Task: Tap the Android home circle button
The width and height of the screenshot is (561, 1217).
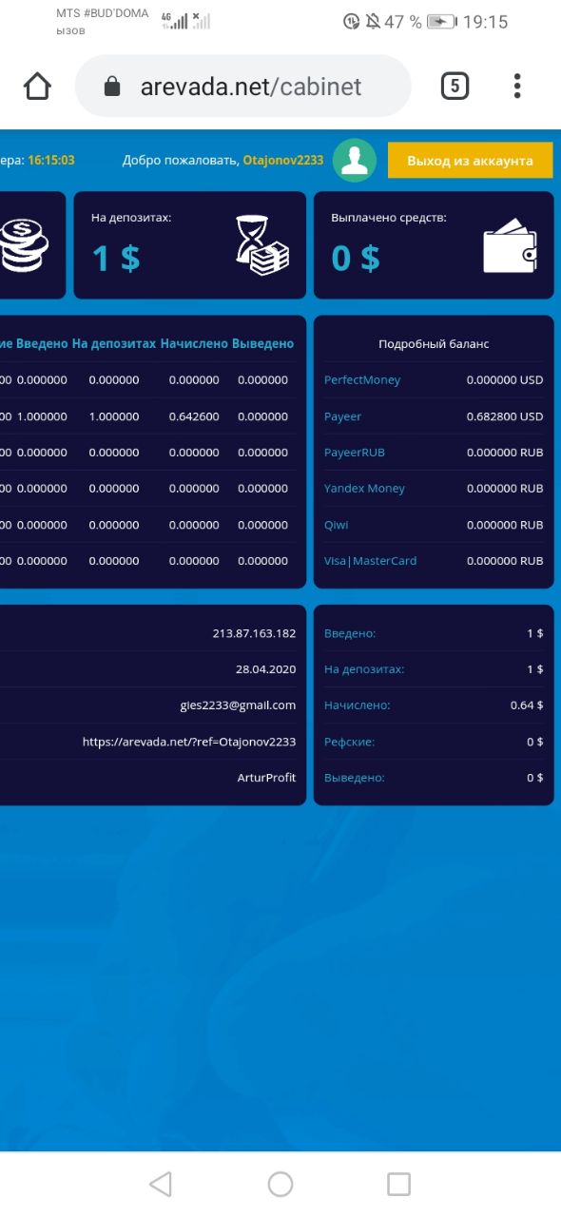Action: pos(280,1184)
